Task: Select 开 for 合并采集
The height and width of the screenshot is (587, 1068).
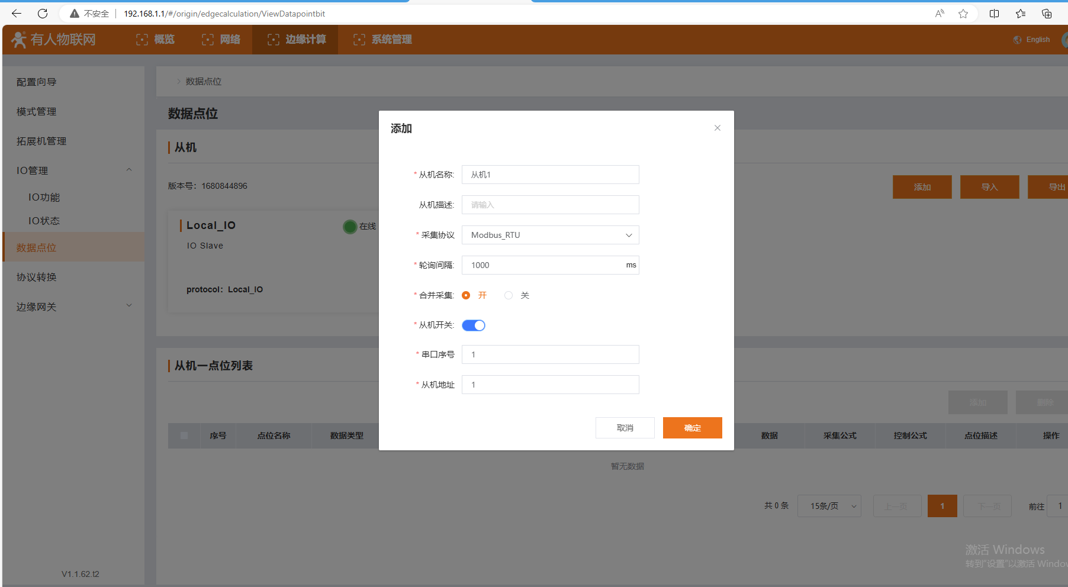Action: pyautogui.click(x=466, y=295)
